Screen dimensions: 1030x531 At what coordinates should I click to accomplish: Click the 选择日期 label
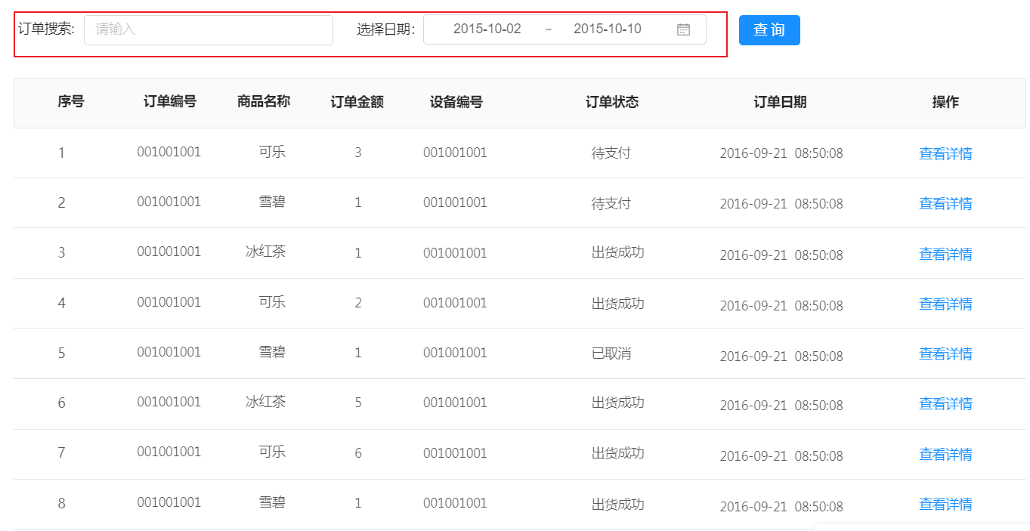[x=386, y=29]
